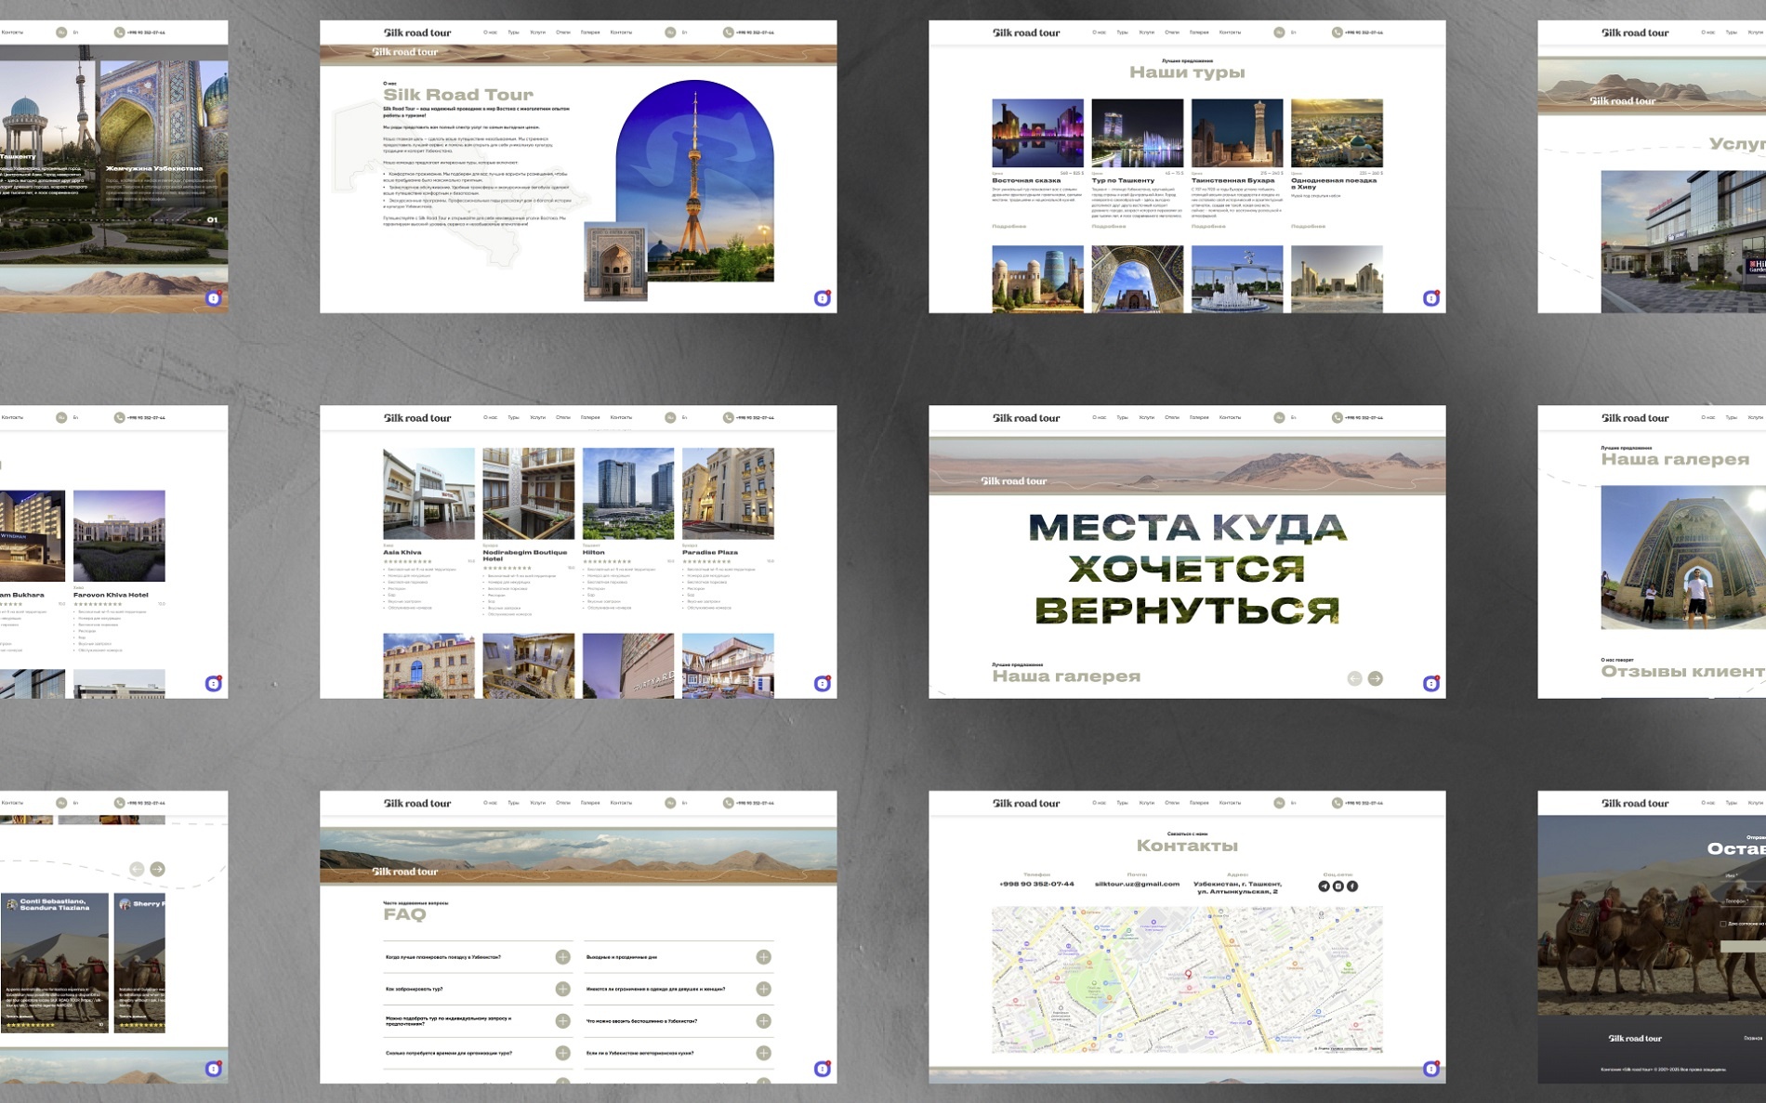
Task: Open 'Контакты' menu on the Контакты page
Action: (1230, 803)
